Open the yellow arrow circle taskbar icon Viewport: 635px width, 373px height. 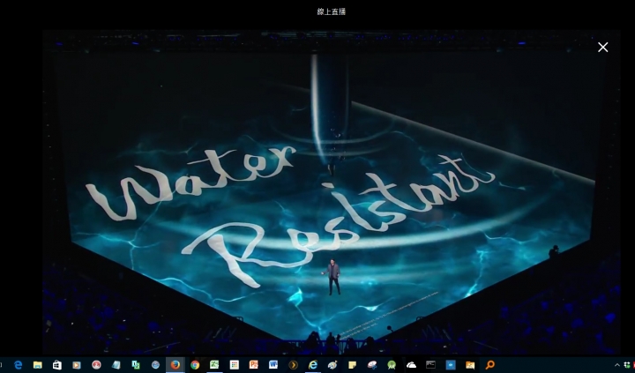click(x=293, y=365)
